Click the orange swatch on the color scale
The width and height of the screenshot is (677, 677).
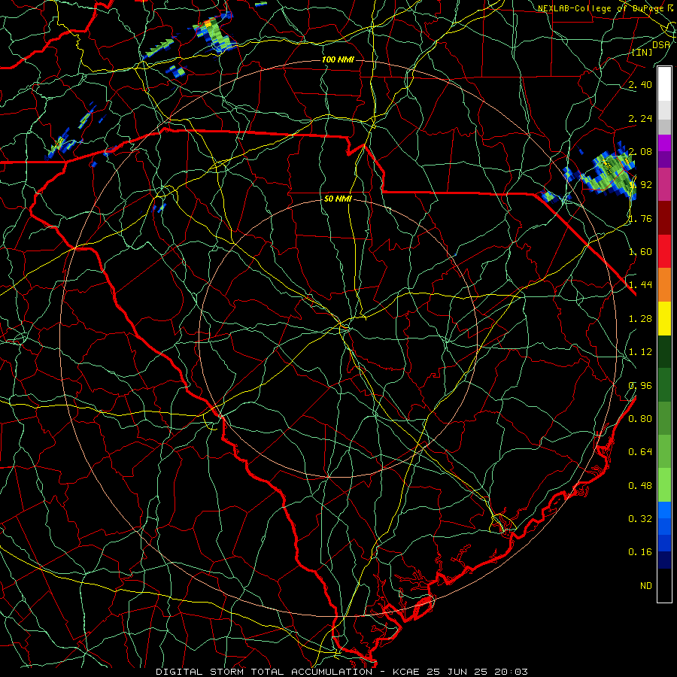664,285
